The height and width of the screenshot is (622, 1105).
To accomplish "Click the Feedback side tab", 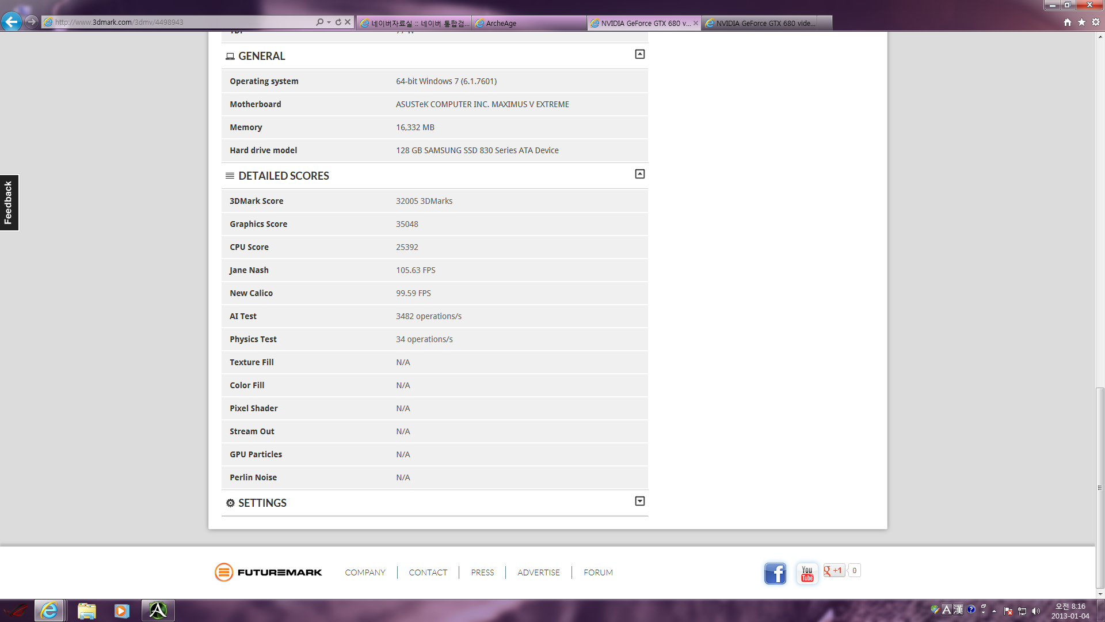I will (x=9, y=203).
